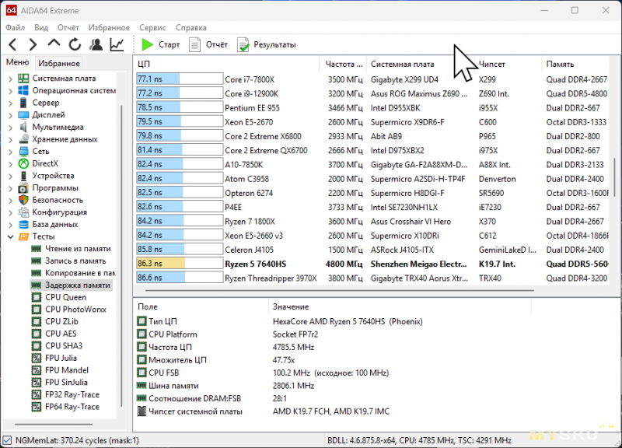Screen dimensions: 622x448
Task: Expand the Операционная система node
Action: (10, 91)
